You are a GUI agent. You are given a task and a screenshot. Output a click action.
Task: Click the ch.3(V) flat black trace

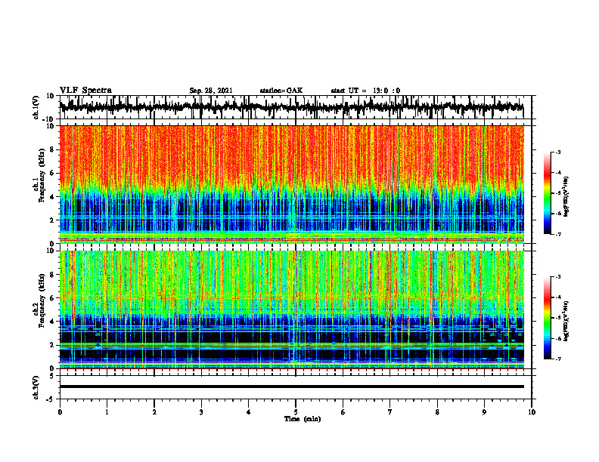pyautogui.click(x=291, y=387)
